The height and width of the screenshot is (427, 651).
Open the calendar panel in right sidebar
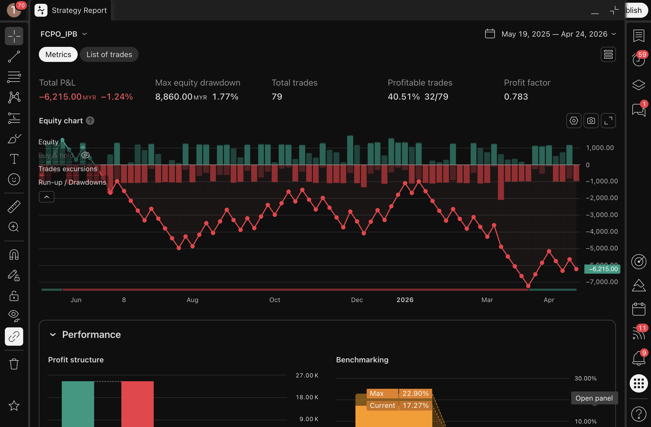tap(638, 309)
